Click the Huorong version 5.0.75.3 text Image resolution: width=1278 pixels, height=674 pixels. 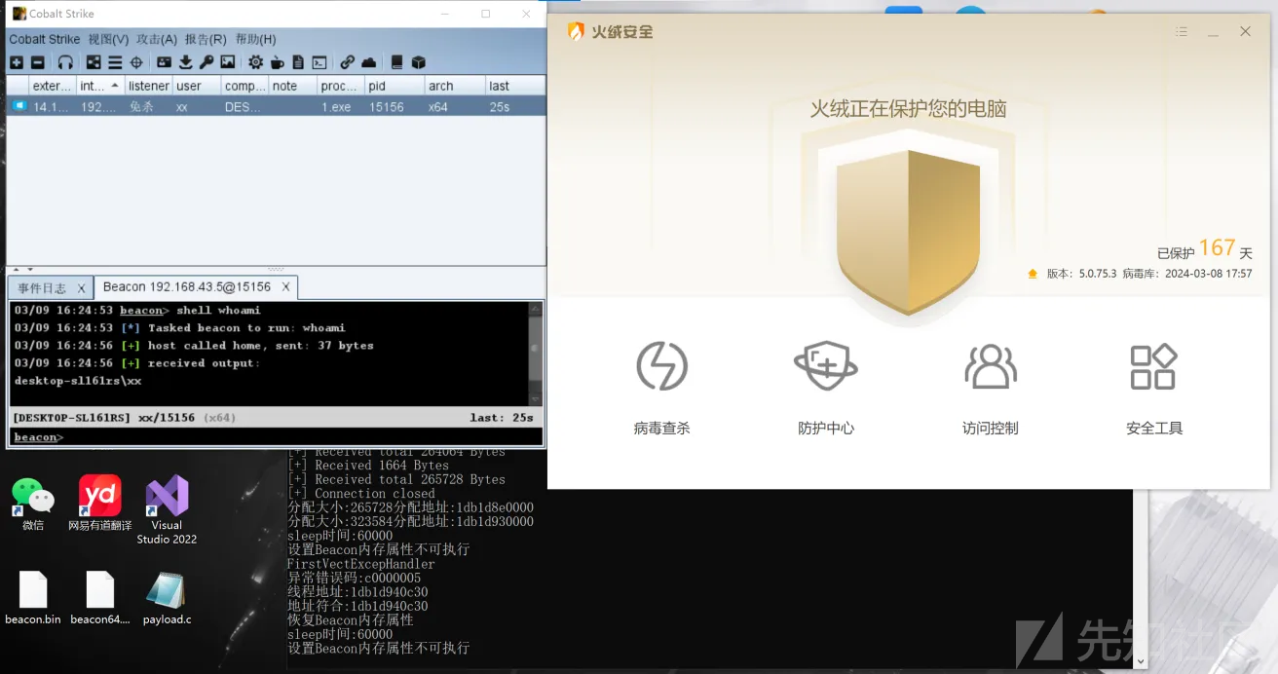click(1080, 274)
